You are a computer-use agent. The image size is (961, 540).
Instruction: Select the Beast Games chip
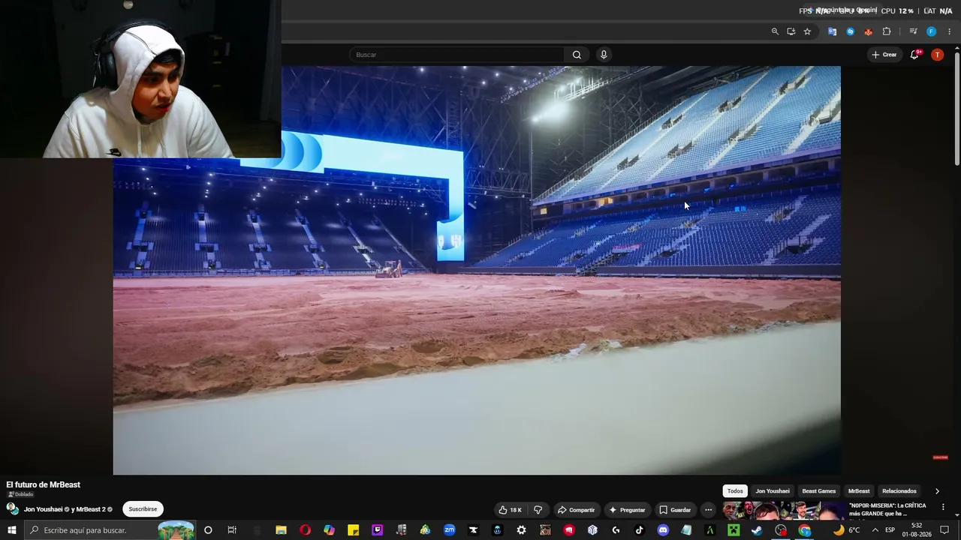(819, 491)
